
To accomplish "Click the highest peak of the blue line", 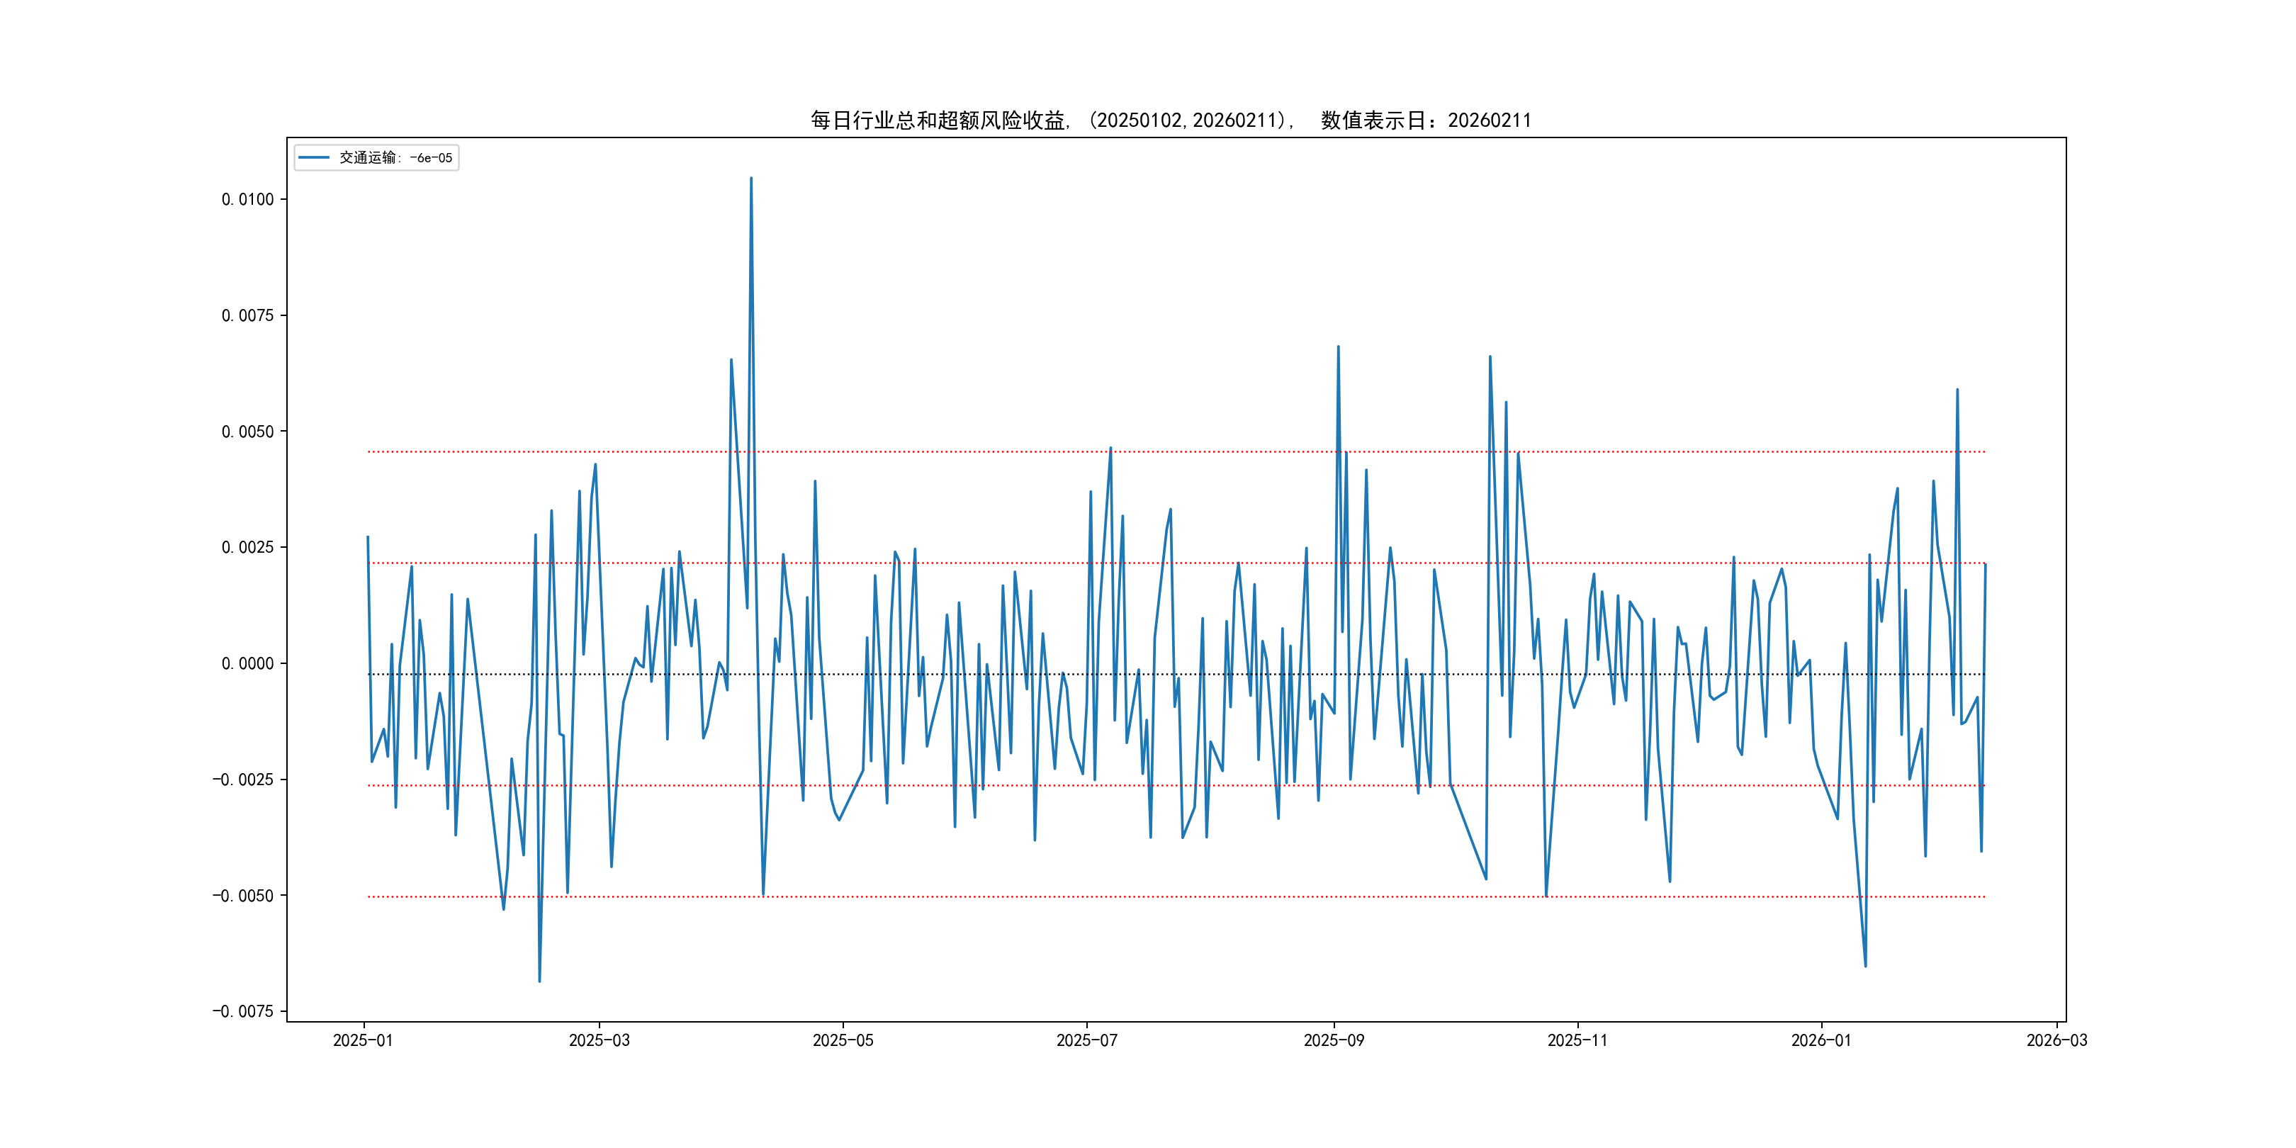I will click(x=750, y=179).
